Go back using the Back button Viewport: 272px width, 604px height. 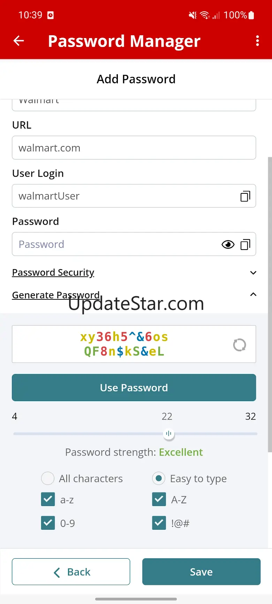(x=71, y=572)
